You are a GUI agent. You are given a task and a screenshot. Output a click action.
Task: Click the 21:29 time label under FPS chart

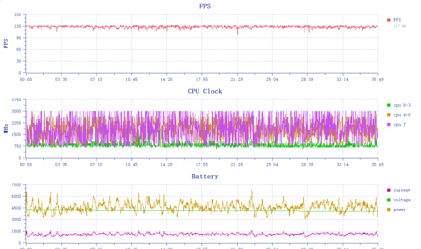237,80
